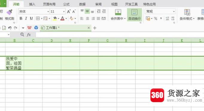204x111 pixels.
Task: Click the zoom magnifier icon near formula bar
Action: click(22, 35)
